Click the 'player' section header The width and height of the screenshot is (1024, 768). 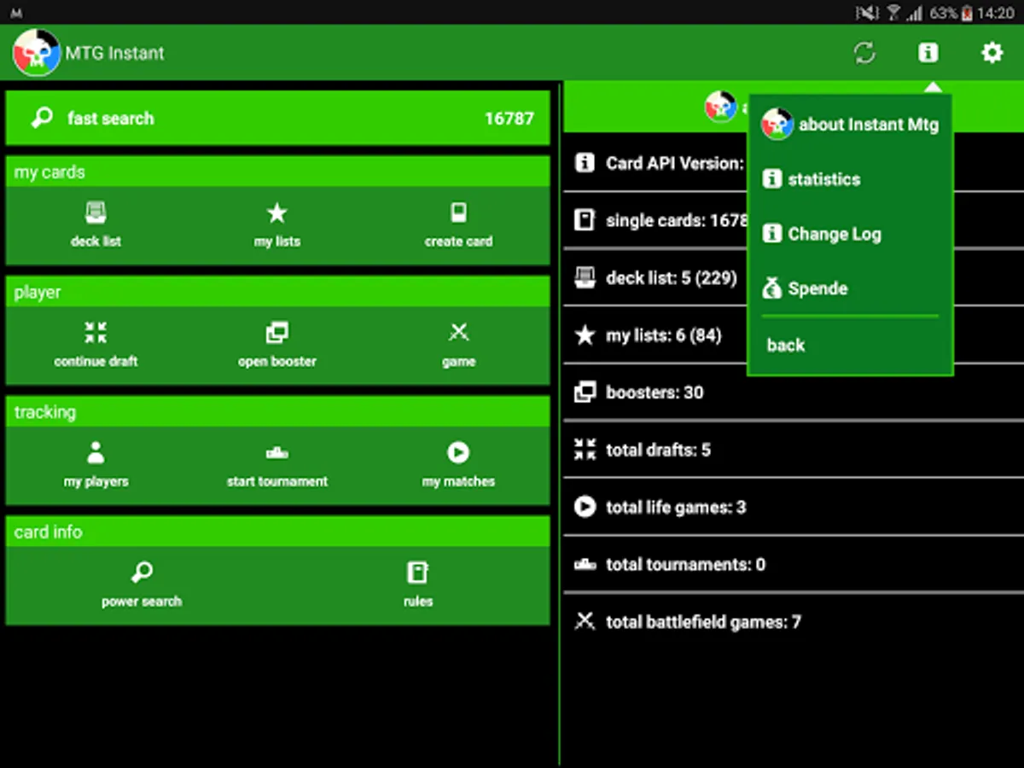point(277,292)
